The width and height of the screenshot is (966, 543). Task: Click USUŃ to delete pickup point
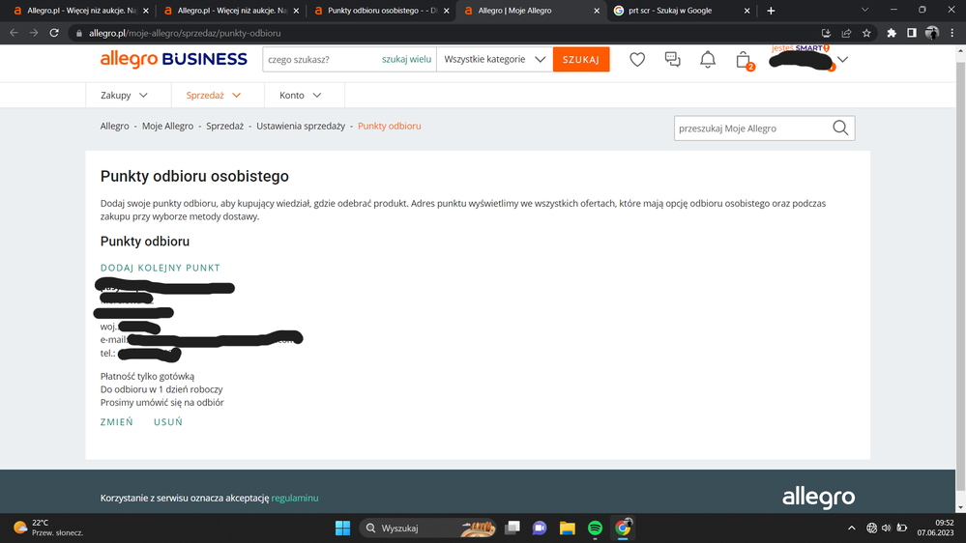168,422
